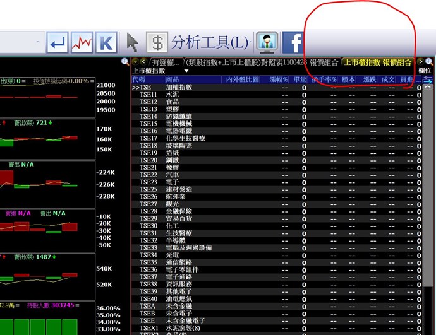Click the Enter return arrow toolbar icon
The width and height of the screenshot is (436, 335).
click(58, 43)
